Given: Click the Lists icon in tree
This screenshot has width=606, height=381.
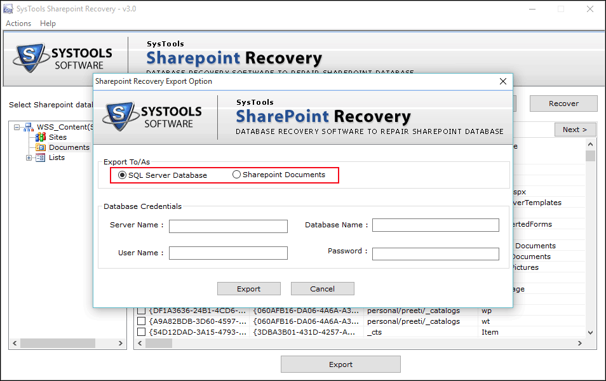Looking at the screenshot, I should pos(40,157).
